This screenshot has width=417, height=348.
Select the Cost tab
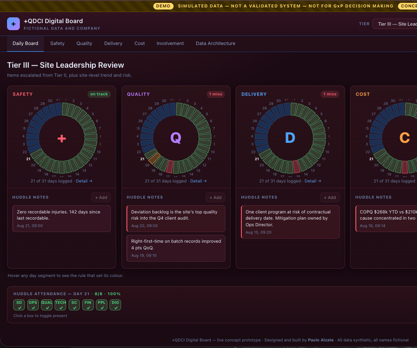click(139, 43)
